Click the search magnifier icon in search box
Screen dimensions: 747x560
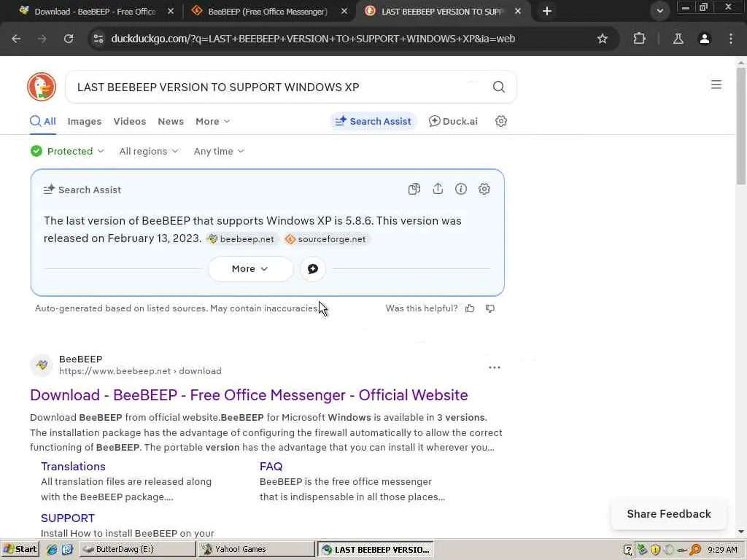[x=499, y=87]
